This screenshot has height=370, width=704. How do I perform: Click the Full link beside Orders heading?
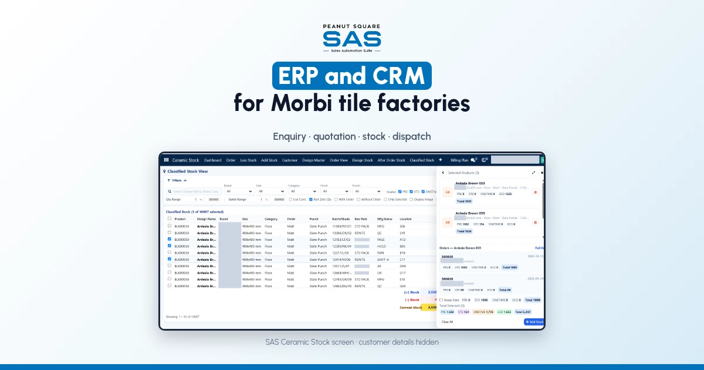[x=540, y=248]
